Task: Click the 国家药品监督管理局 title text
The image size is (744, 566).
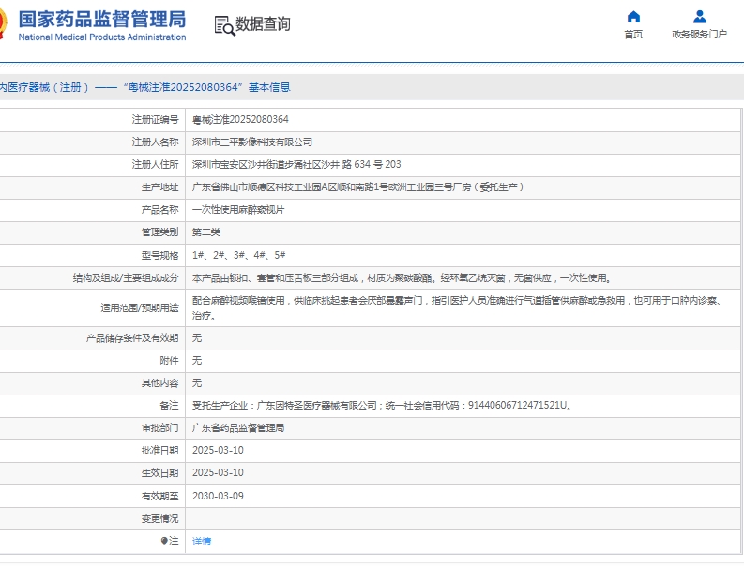Action: tap(102, 20)
